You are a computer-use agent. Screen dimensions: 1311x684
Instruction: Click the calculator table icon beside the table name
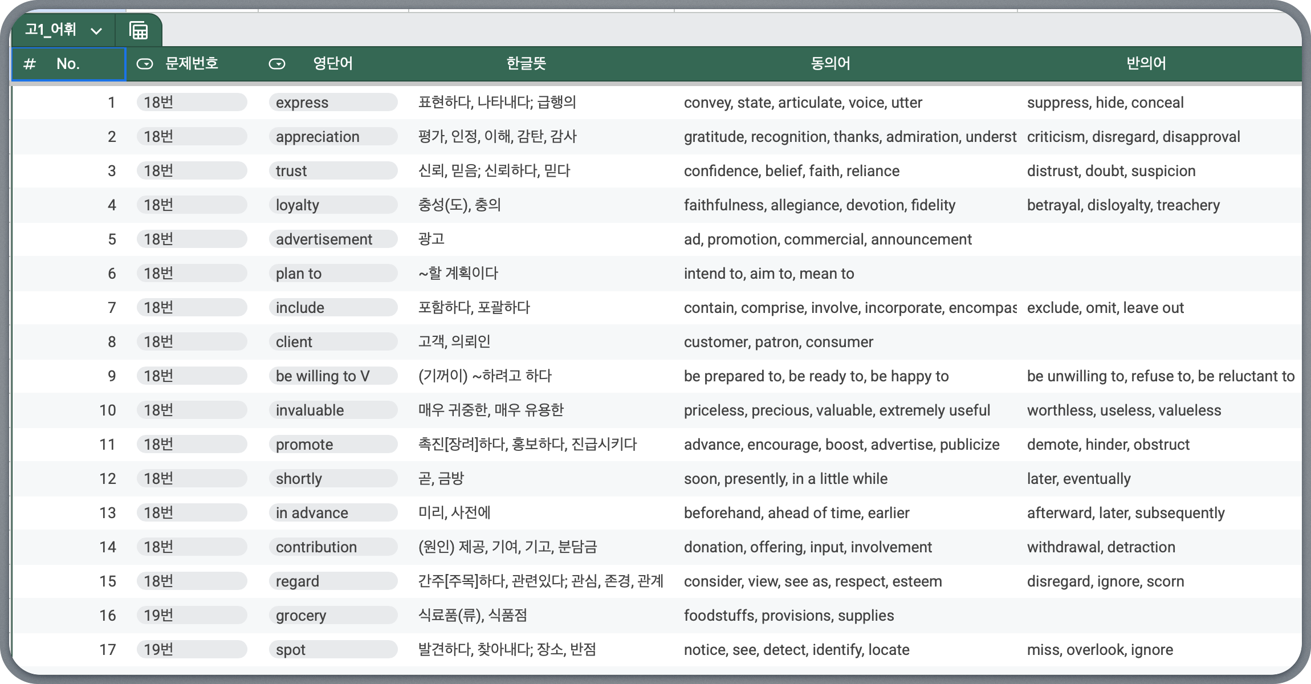tap(139, 30)
